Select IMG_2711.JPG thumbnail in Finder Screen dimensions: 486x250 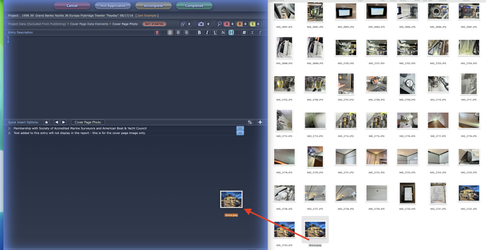coord(469,84)
